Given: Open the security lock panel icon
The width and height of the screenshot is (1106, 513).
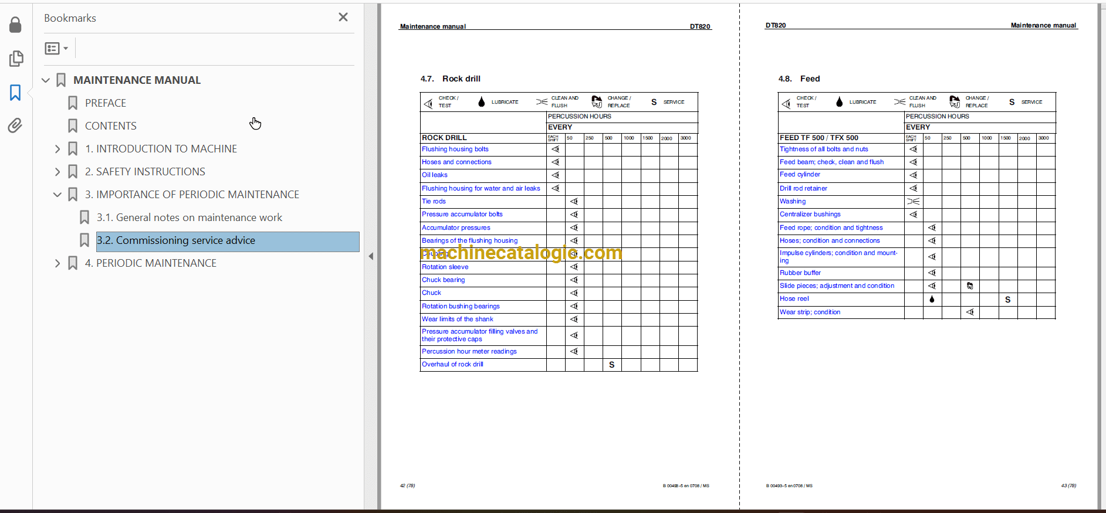Looking at the screenshot, I should click(x=16, y=25).
